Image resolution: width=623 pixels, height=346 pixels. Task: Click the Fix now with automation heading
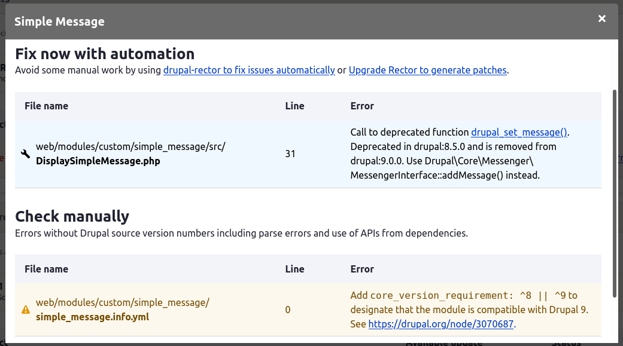click(105, 54)
